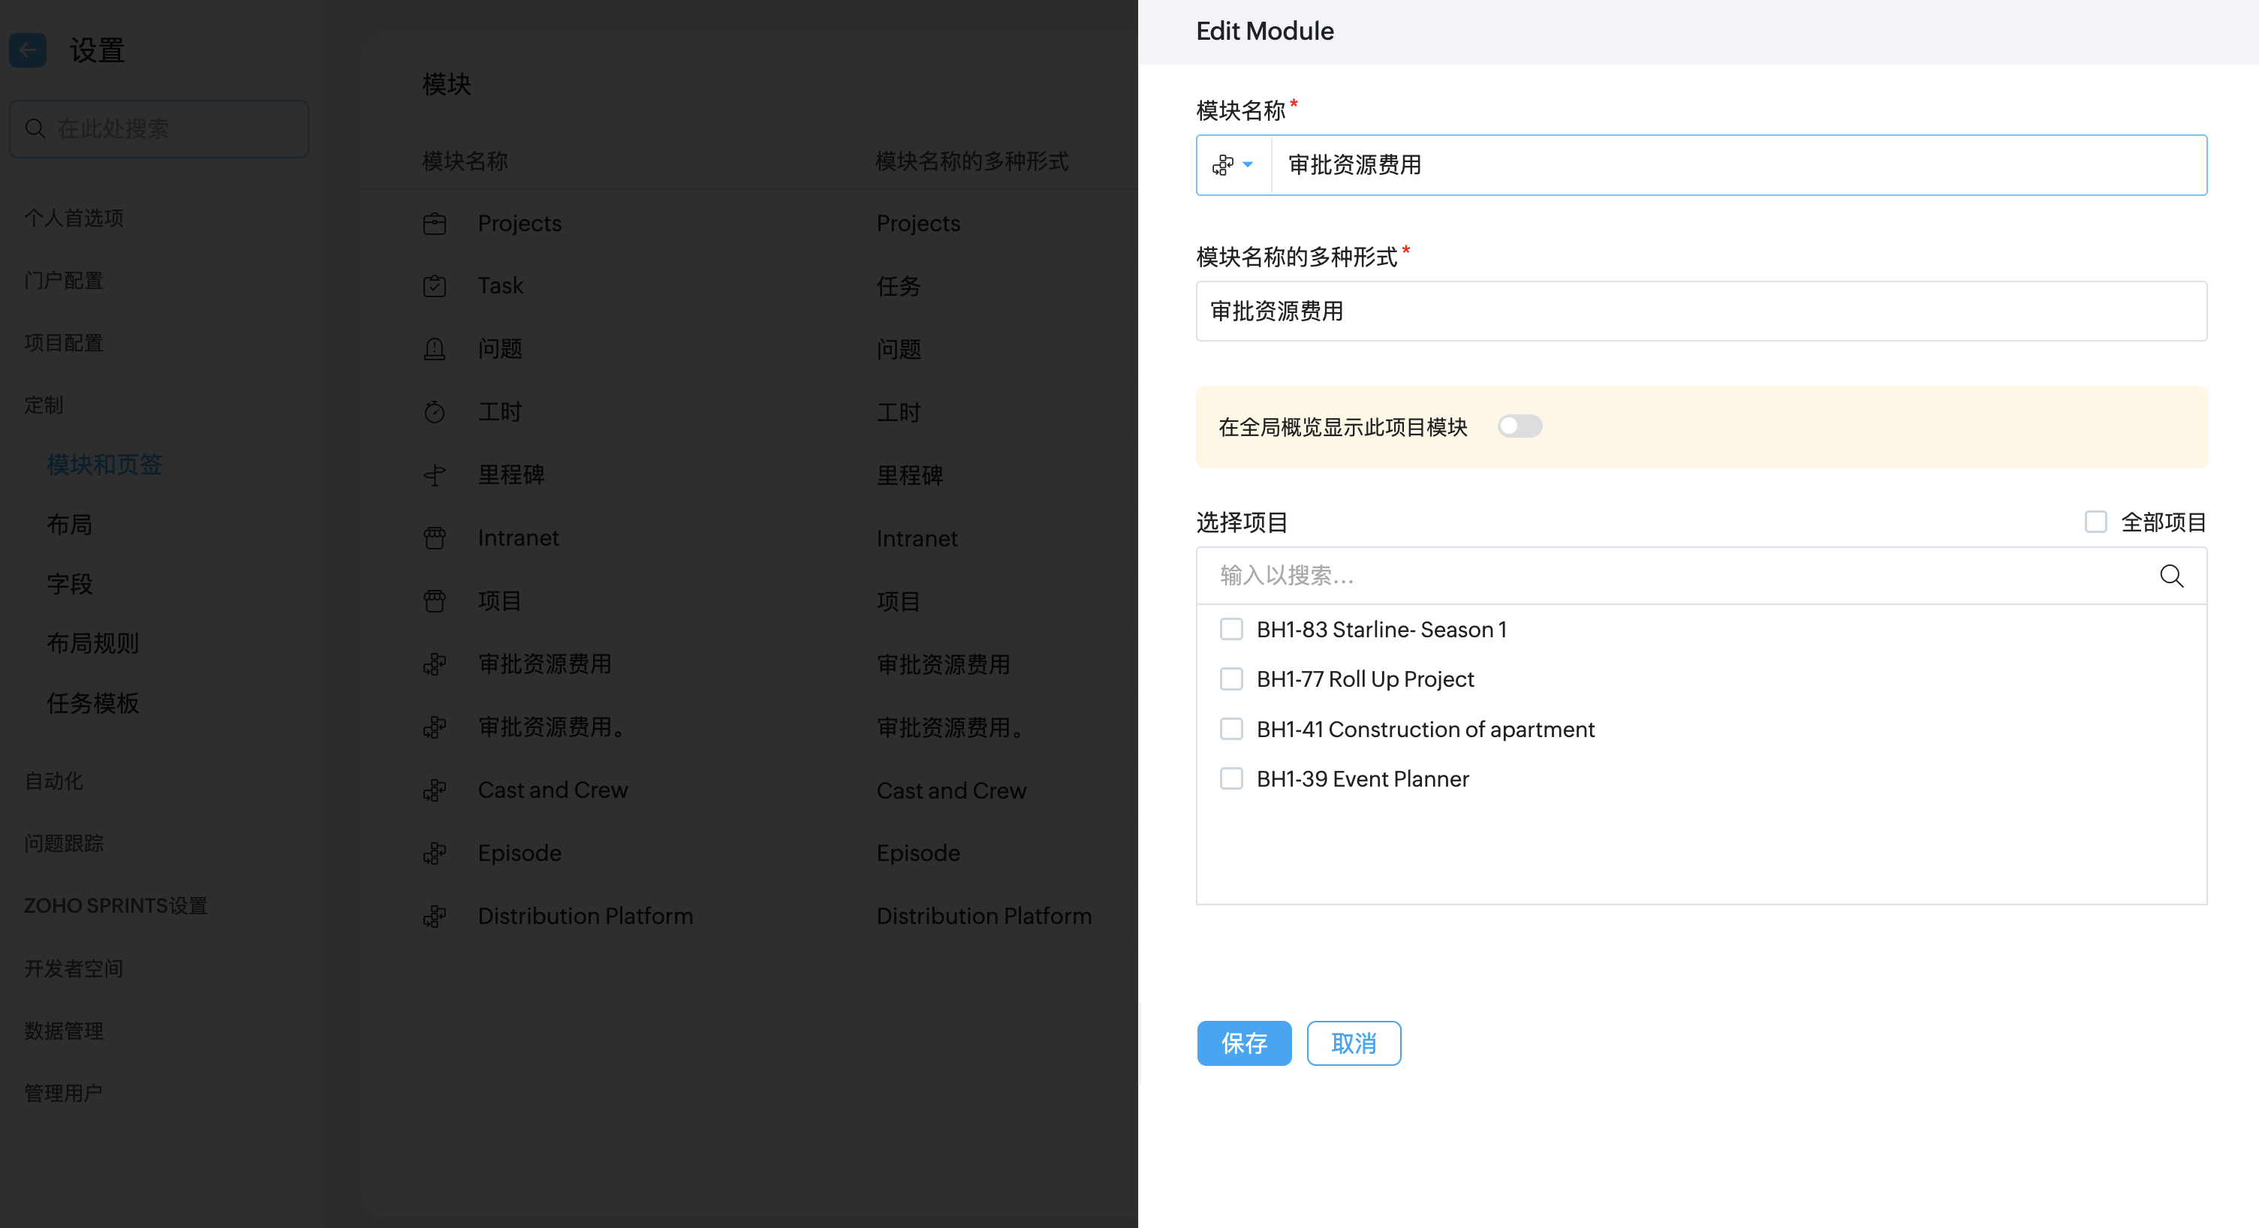Click the back arrow beside 设置
Viewport: 2259px width, 1228px height.
[27, 50]
